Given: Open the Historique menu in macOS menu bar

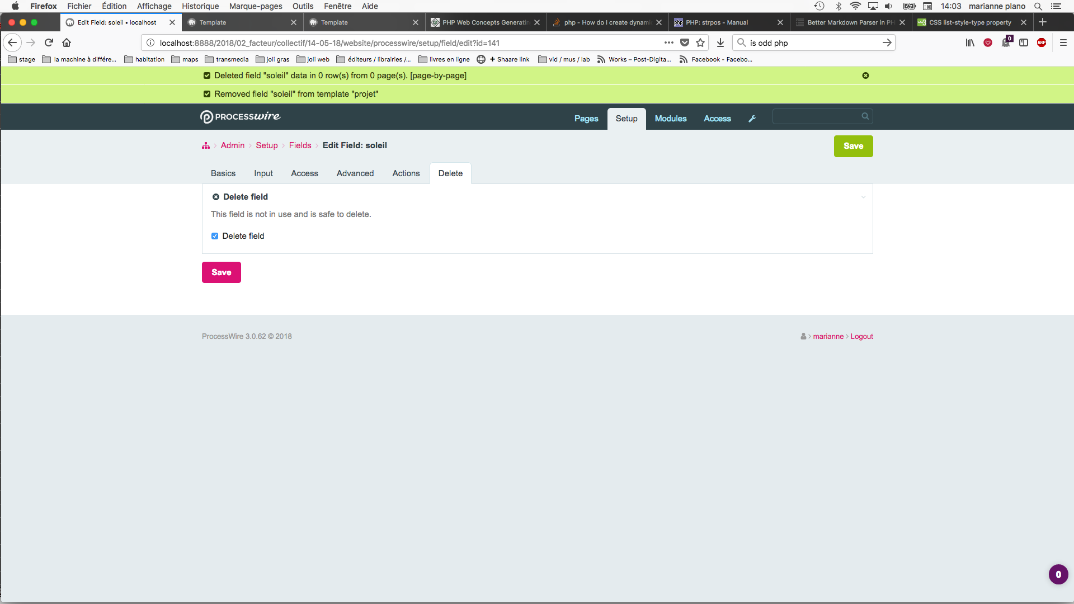Looking at the screenshot, I should (200, 6).
